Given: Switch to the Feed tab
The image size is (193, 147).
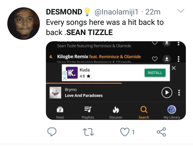Looking at the screenshot, I should (x=60, y=112).
